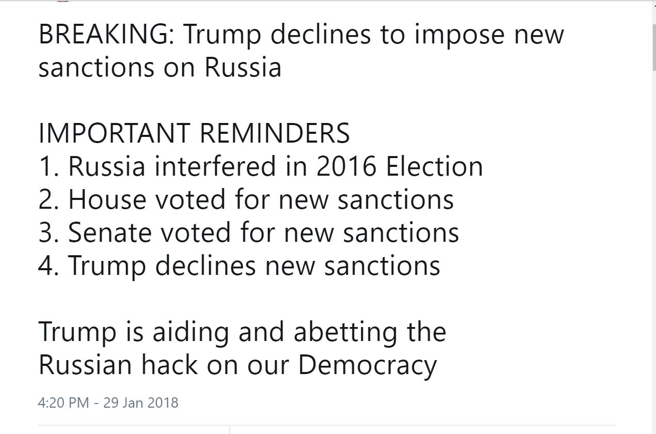
Task: Click the horizontal divider below the timestamp
Action: (x=327, y=426)
